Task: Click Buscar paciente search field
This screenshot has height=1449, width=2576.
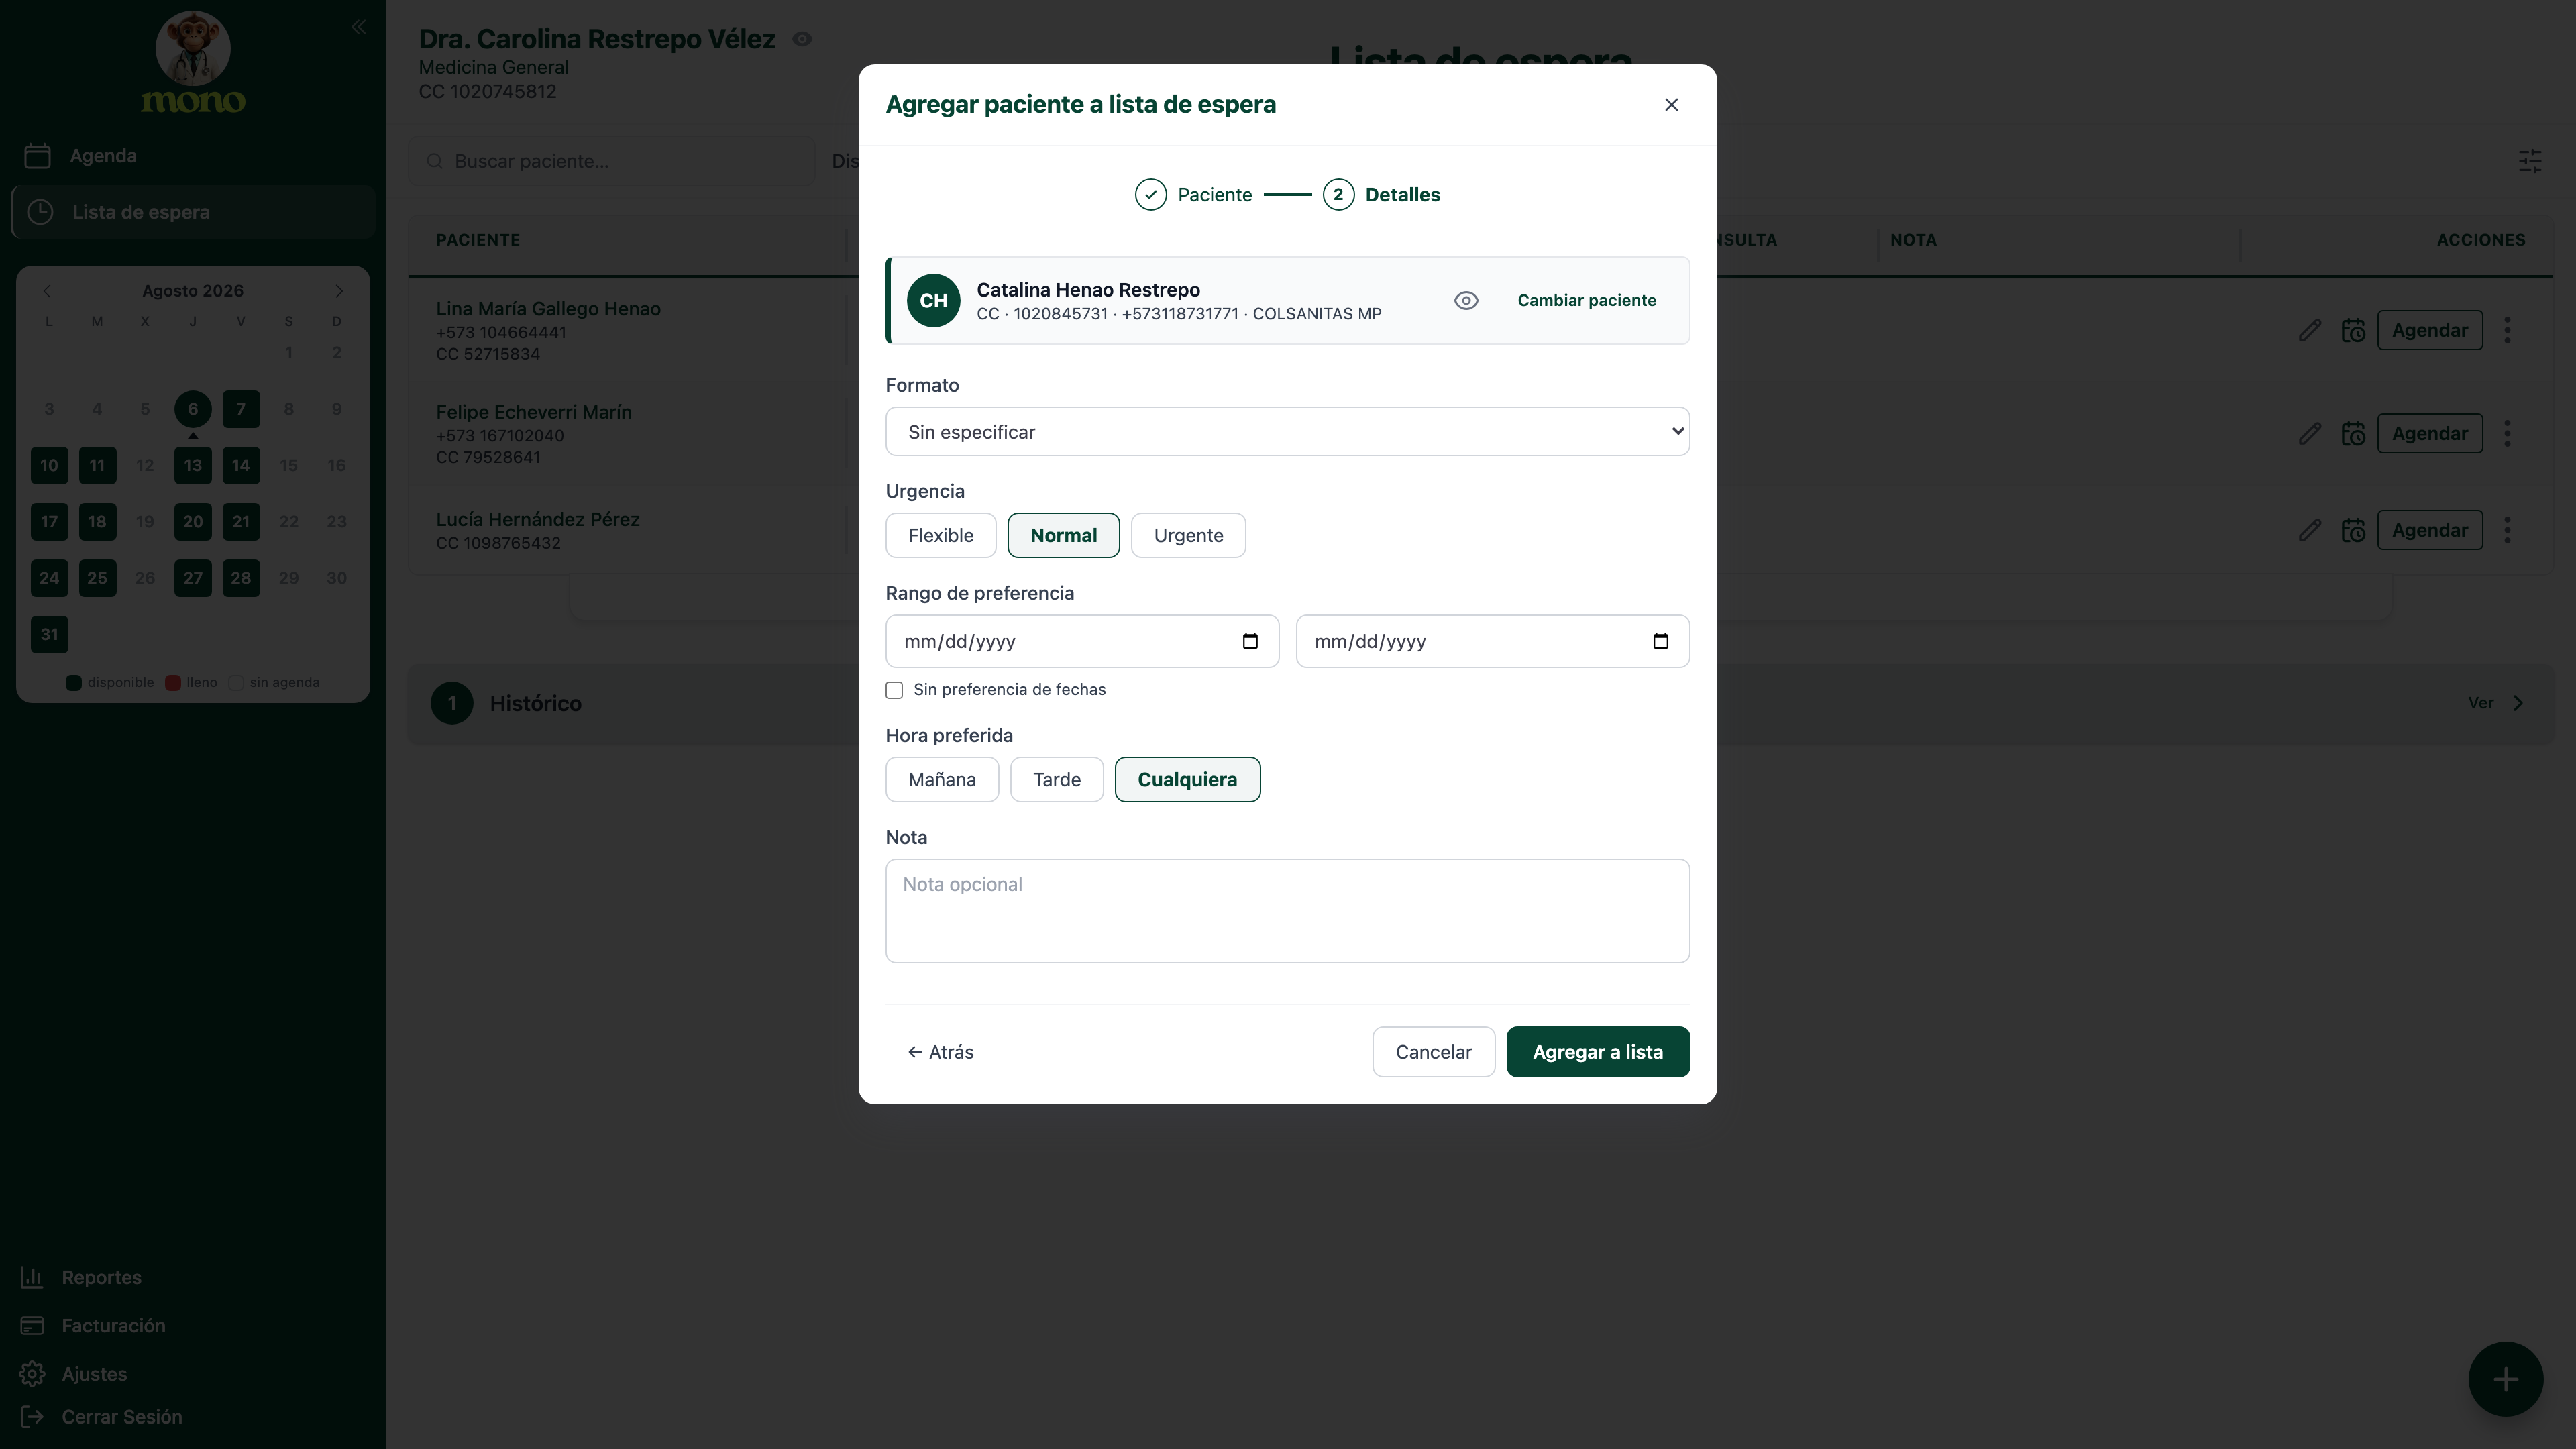Action: (612, 161)
